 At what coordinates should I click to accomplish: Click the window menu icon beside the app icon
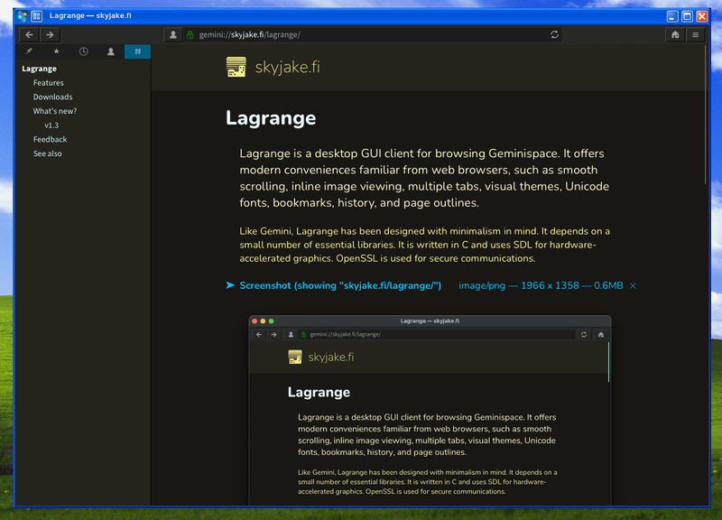click(37, 16)
